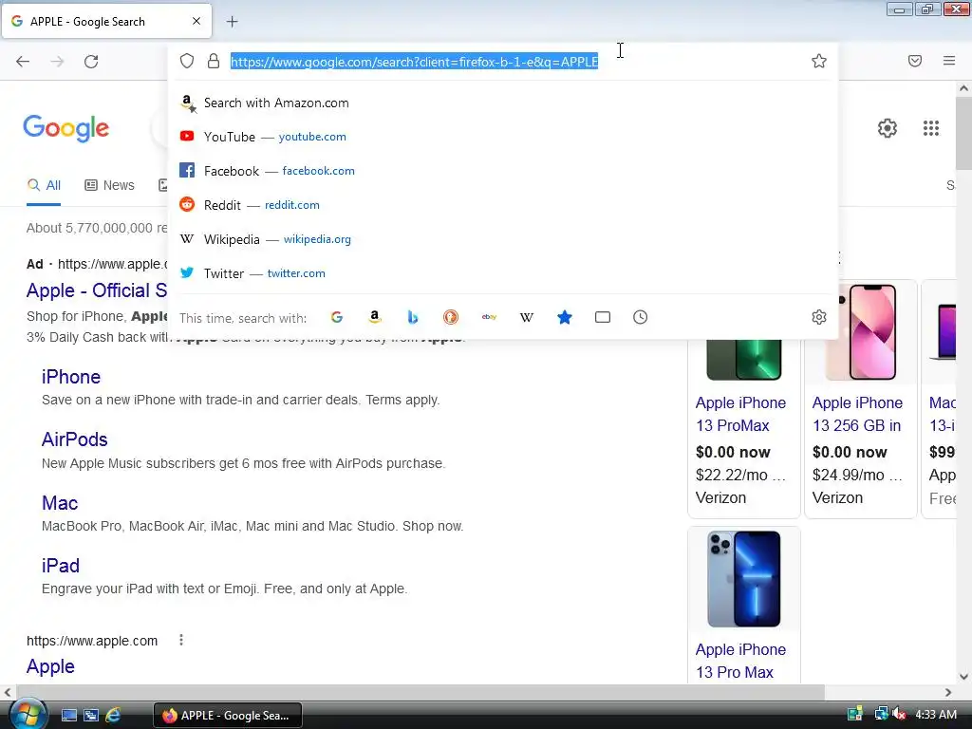This screenshot has height=729, width=972.
Task: Open search settings gear in dropdown
Action: tap(819, 317)
